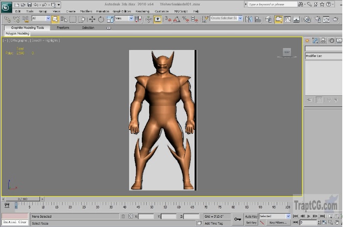
Task: Open the Modifiers menu
Action: click(x=86, y=11)
